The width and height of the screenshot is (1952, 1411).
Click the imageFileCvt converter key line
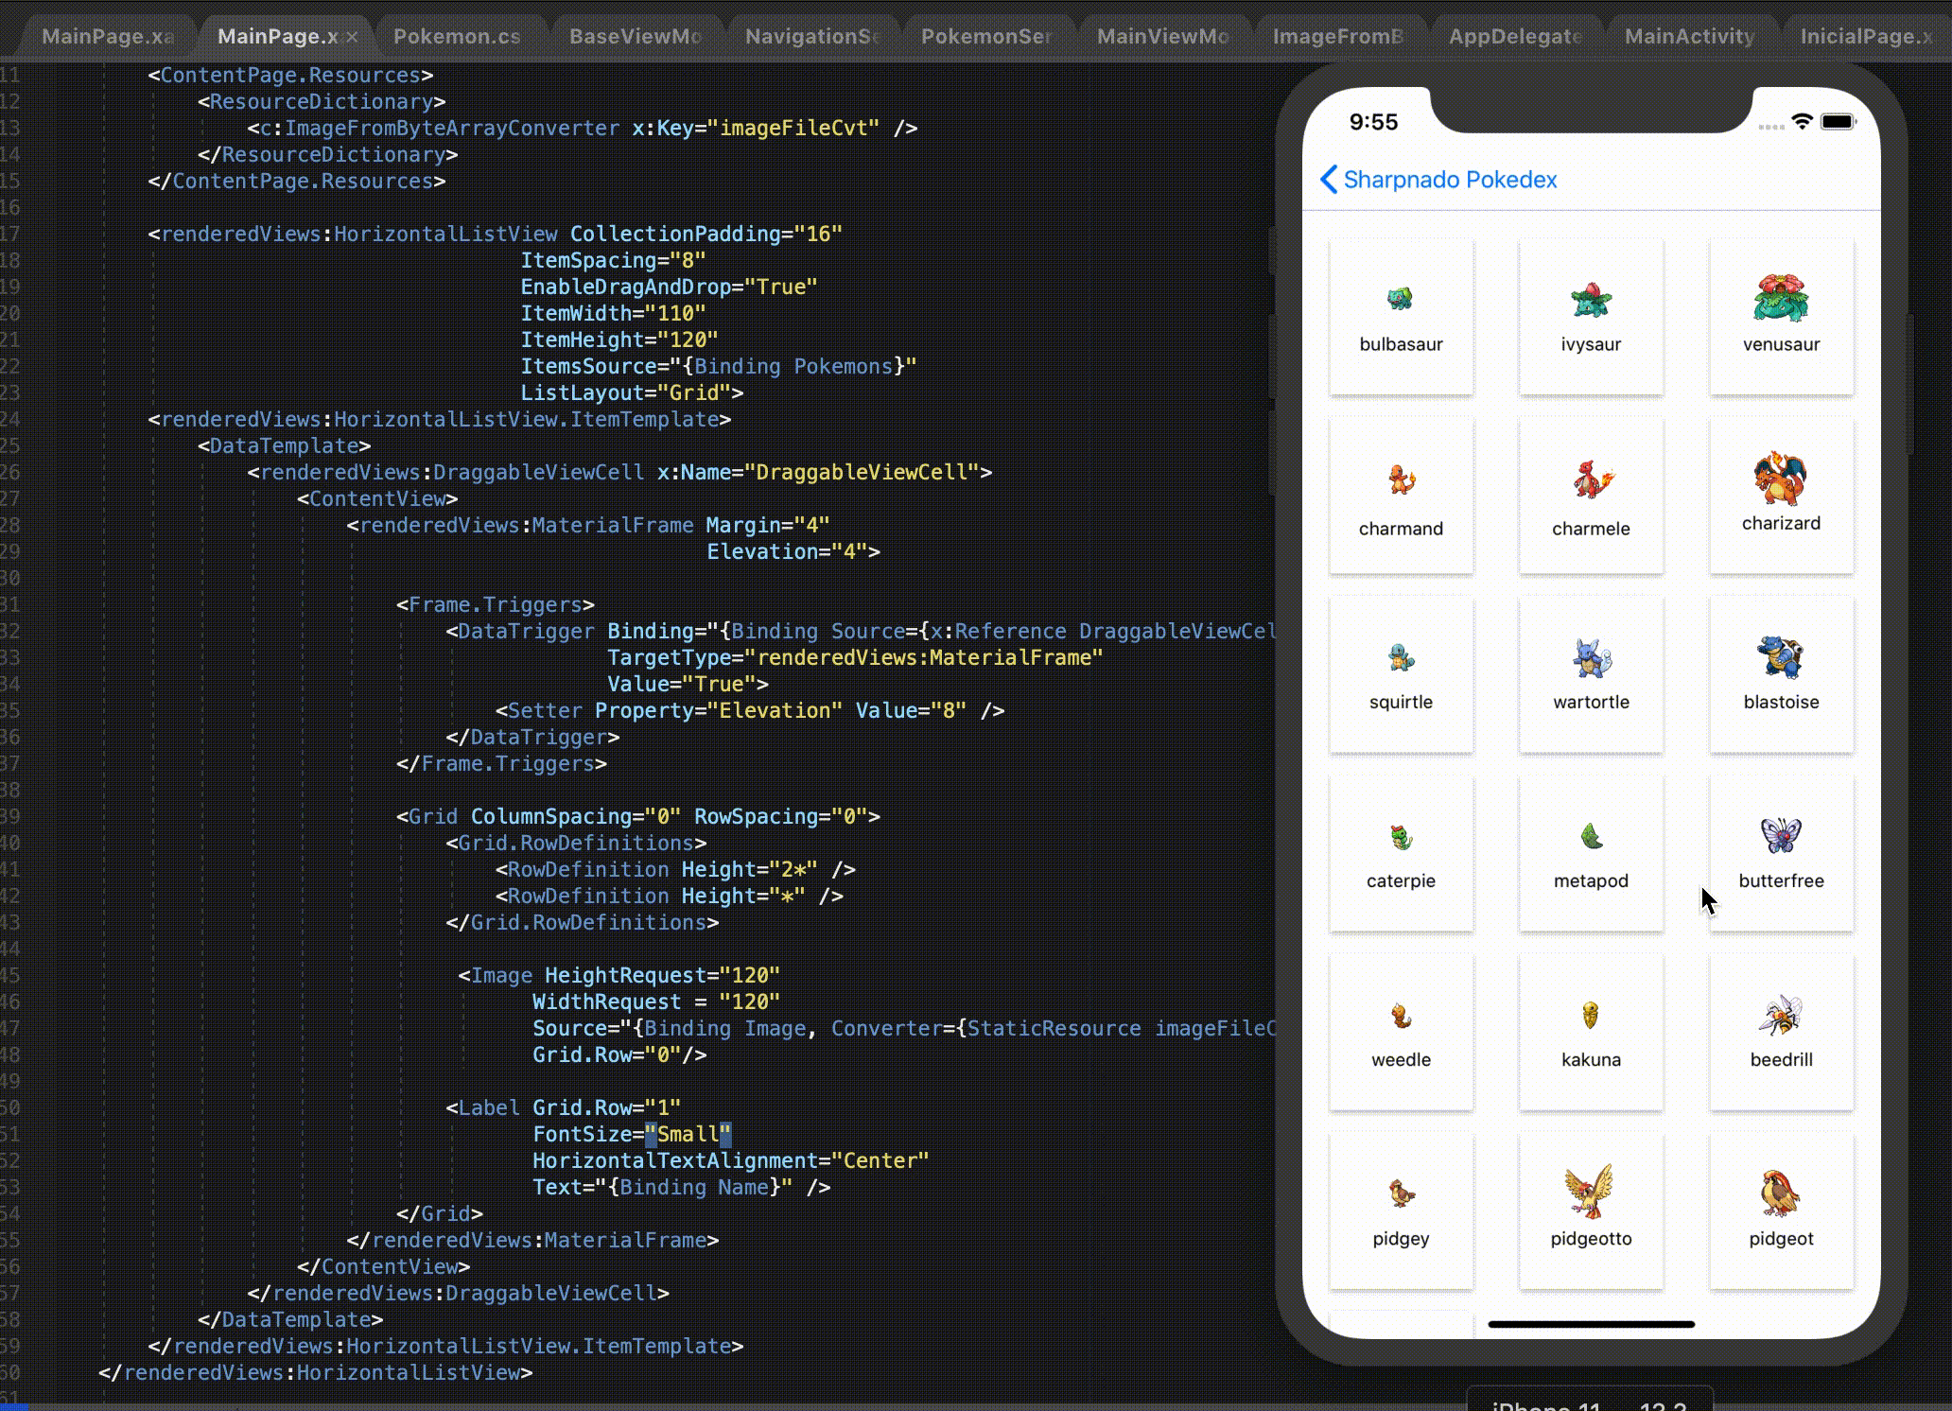[583, 128]
